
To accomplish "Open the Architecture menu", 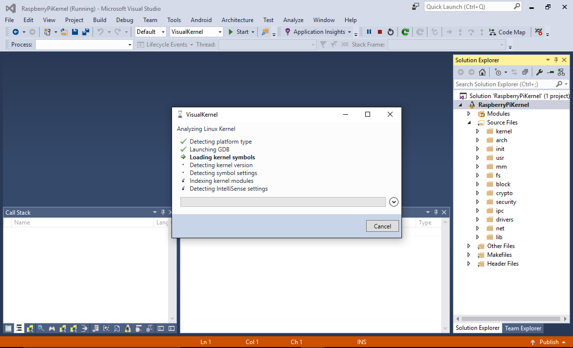I will tap(238, 20).
